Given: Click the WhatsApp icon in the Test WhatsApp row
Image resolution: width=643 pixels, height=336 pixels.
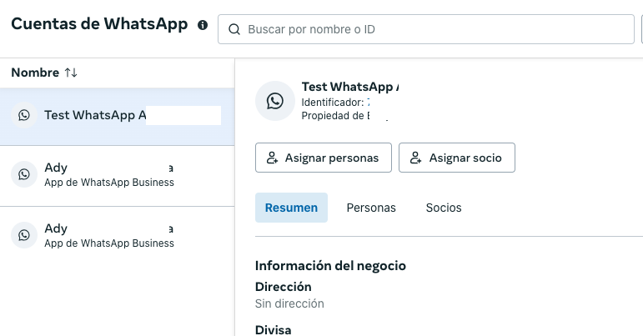Looking at the screenshot, I should click(24, 115).
